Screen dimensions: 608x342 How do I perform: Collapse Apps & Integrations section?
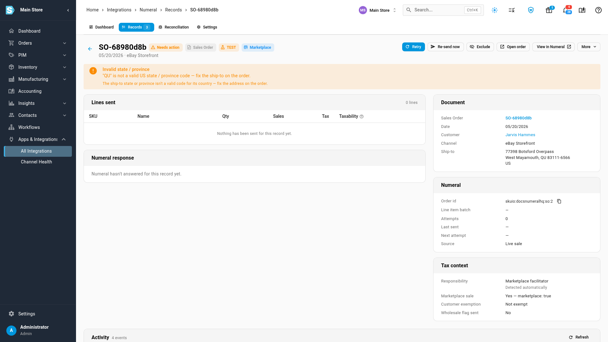pos(38,139)
